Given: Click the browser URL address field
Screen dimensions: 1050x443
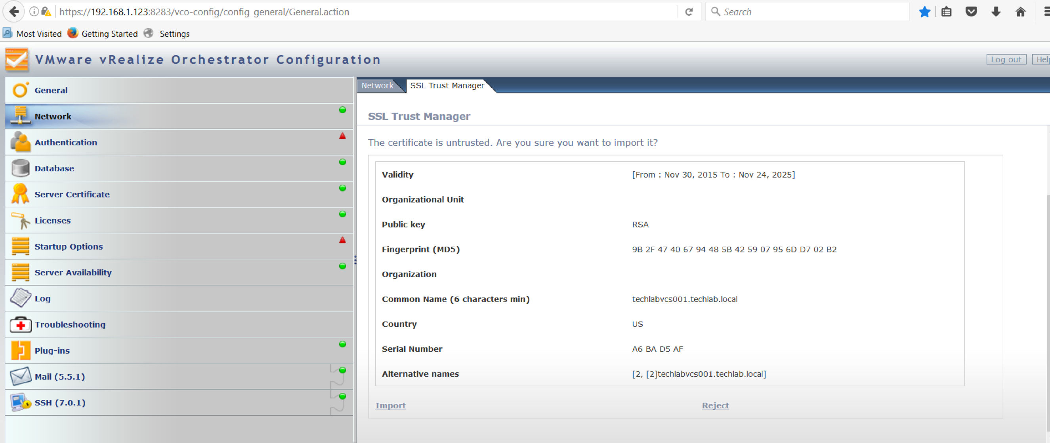Looking at the screenshot, I should click(x=367, y=12).
